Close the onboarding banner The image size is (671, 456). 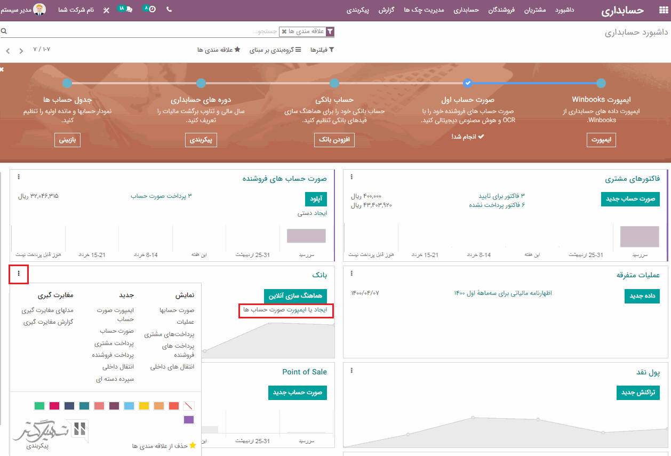2,69
